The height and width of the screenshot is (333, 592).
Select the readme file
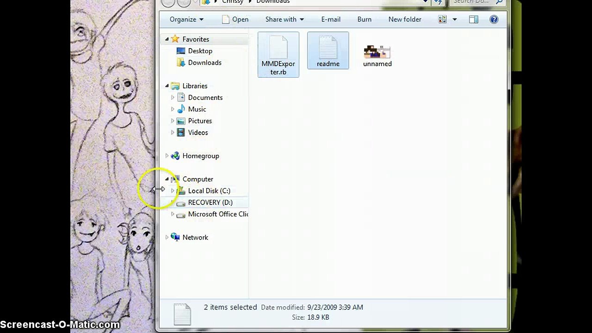(x=328, y=51)
